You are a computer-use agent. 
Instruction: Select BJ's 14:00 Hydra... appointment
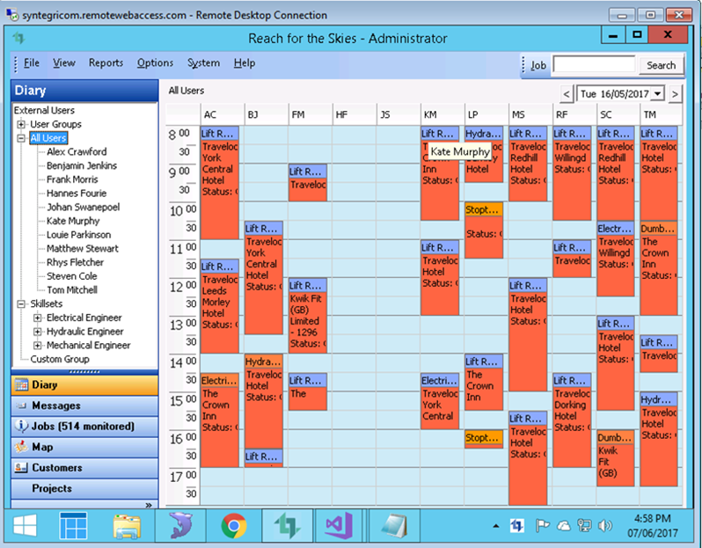coord(264,402)
